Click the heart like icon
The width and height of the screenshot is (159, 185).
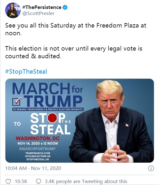tap(8, 181)
